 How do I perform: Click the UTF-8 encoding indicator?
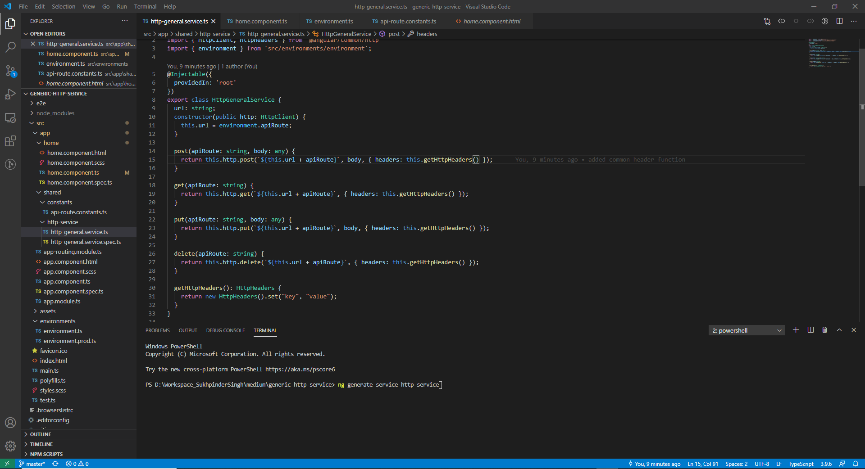coord(761,464)
